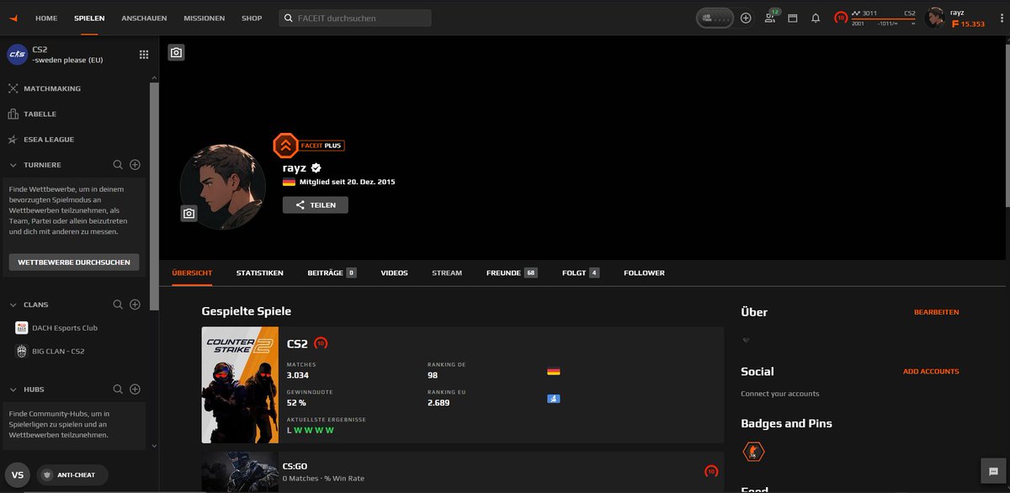Open the friends icon with 12 badge
This screenshot has width=1010, height=493.
(771, 17)
